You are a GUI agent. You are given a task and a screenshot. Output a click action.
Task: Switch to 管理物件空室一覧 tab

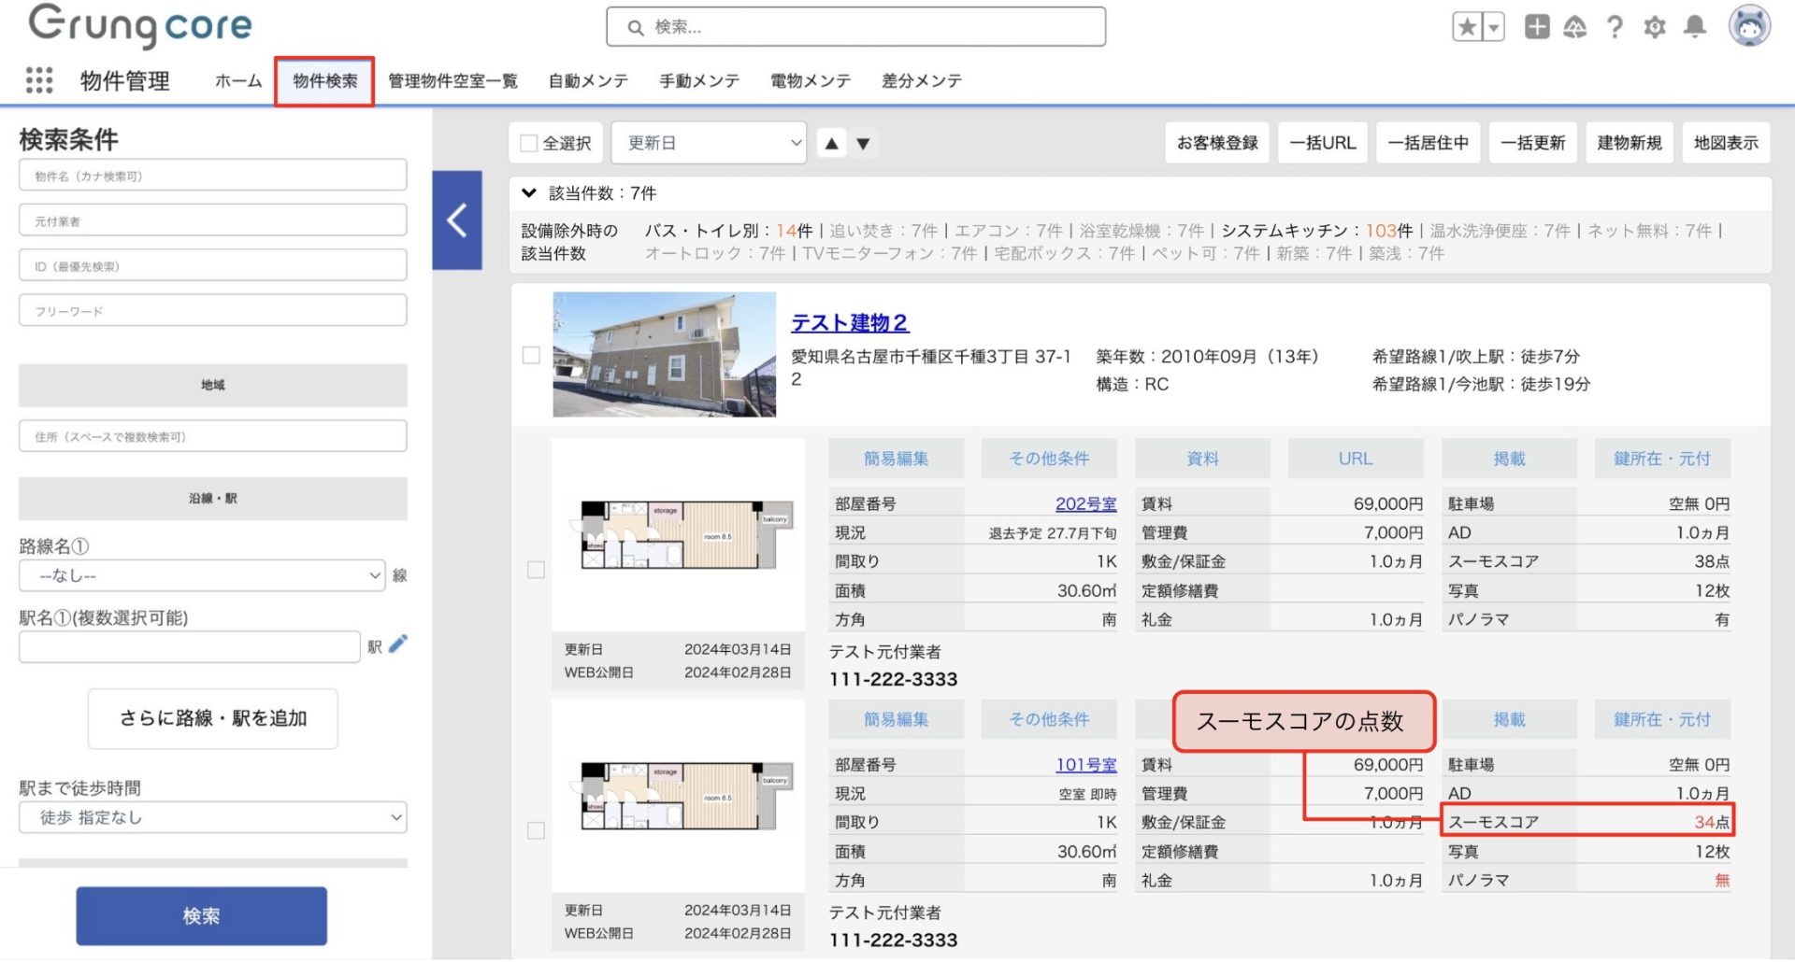click(x=452, y=81)
